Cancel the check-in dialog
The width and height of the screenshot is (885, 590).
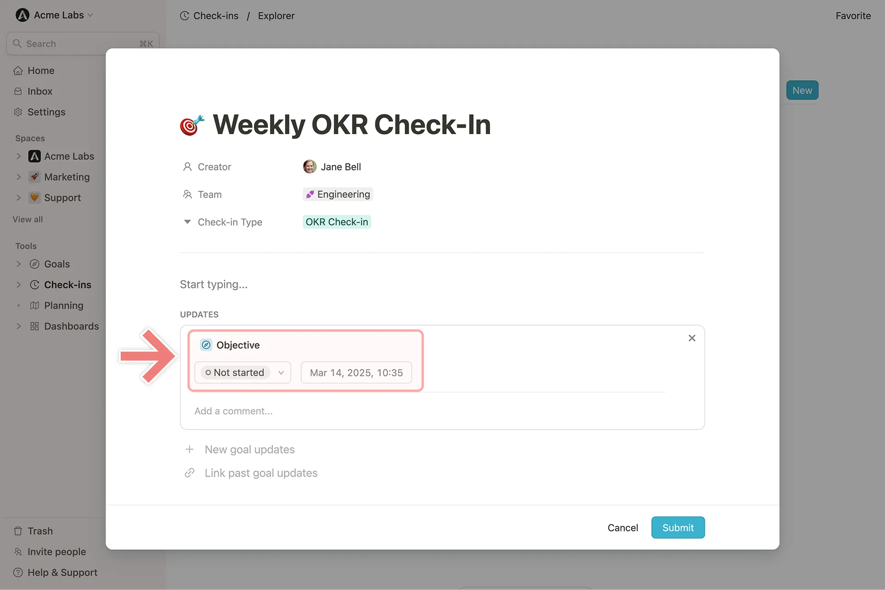[x=622, y=527]
